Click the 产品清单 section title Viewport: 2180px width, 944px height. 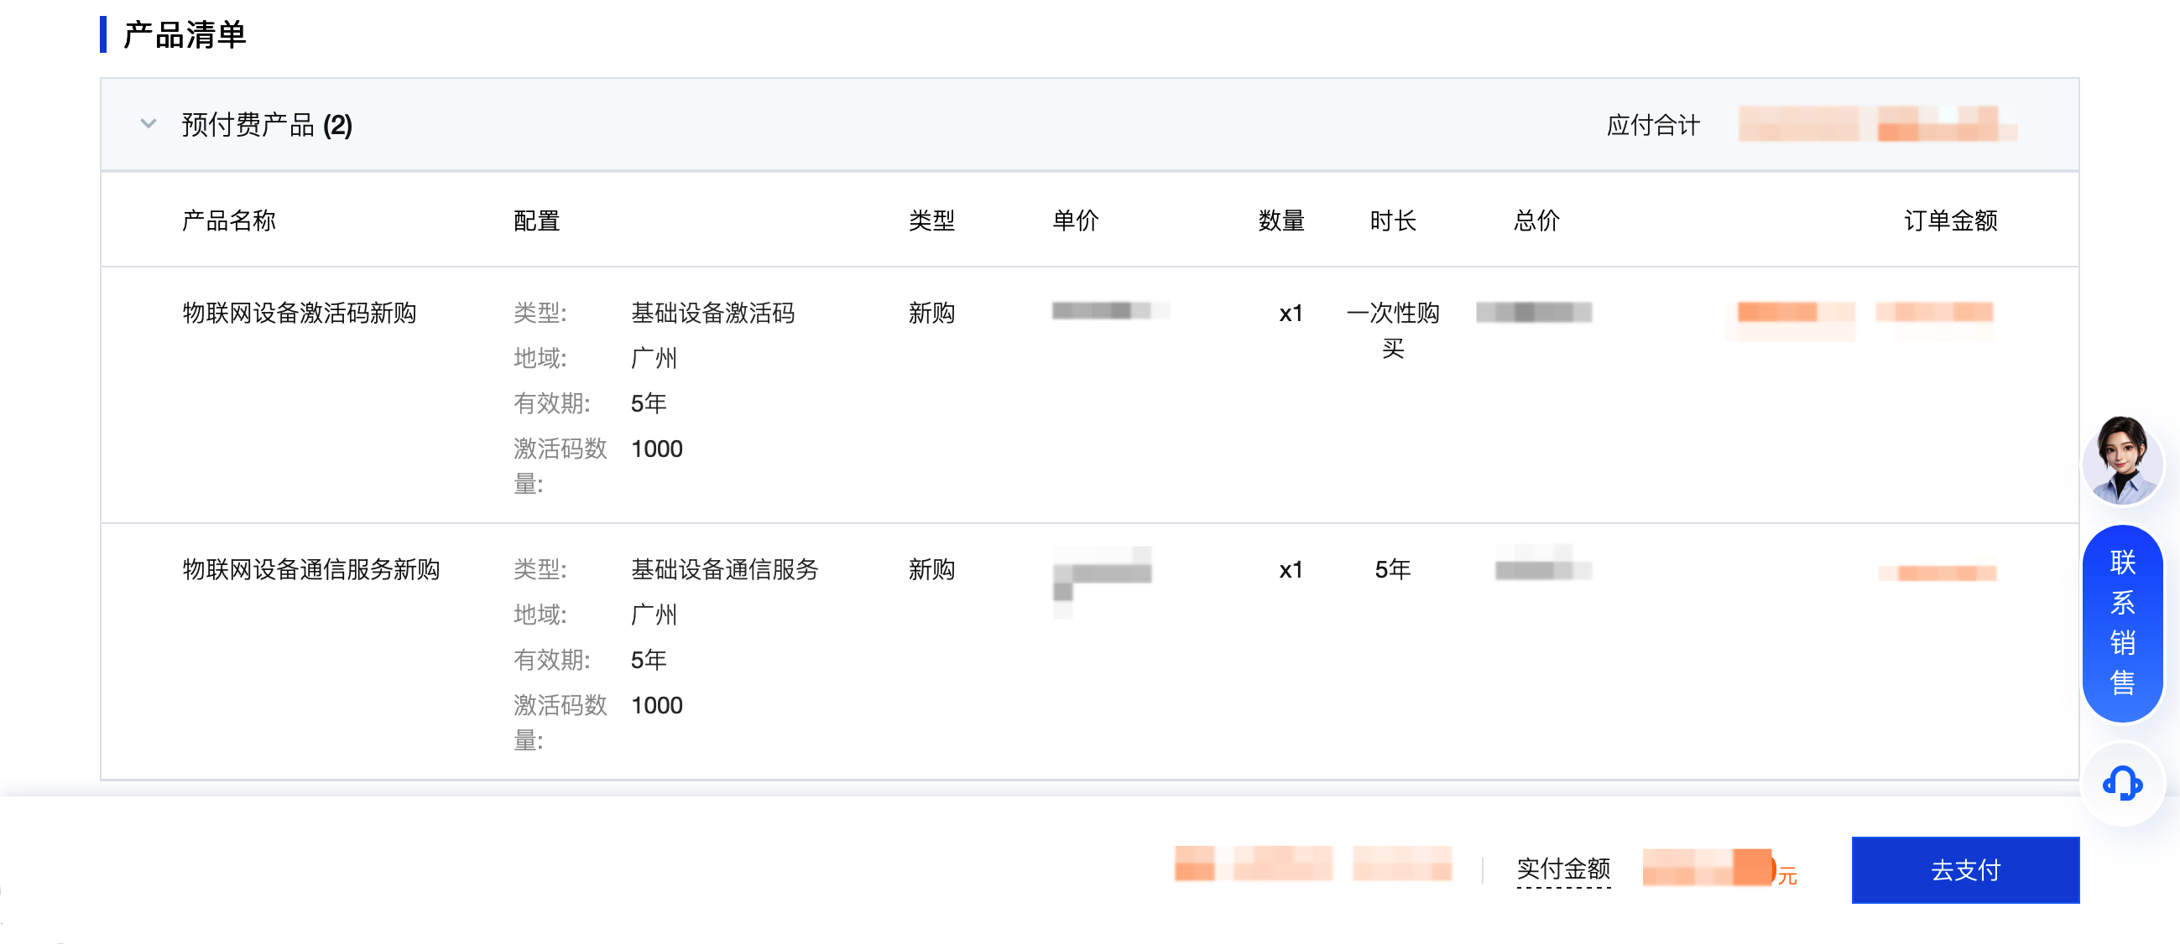(x=185, y=34)
